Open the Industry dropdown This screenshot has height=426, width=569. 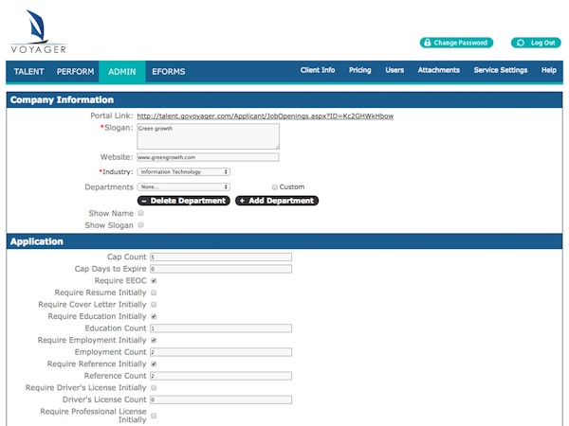tap(183, 172)
